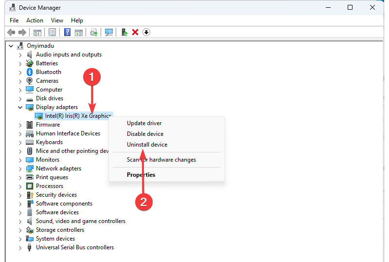Select the Storage controllers label

(x=60, y=230)
